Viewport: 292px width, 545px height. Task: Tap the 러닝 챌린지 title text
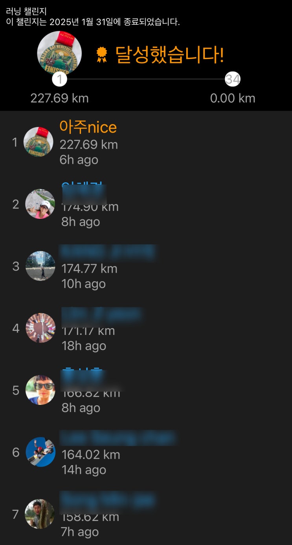tap(26, 11)
